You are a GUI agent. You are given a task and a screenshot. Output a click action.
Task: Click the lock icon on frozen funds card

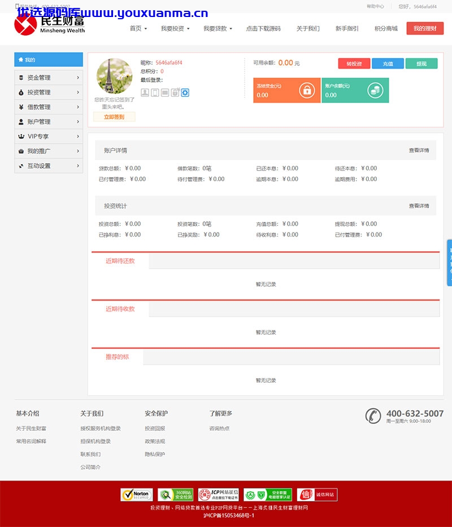tap(307, 91)
